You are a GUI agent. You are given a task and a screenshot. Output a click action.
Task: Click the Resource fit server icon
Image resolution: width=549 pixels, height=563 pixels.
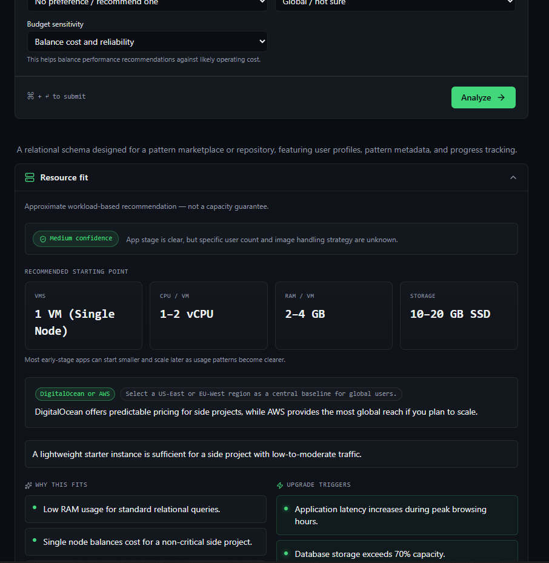click(x=30, y=177)
